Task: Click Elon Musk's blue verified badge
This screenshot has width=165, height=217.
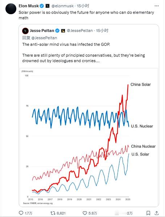Action: [42, 6]
